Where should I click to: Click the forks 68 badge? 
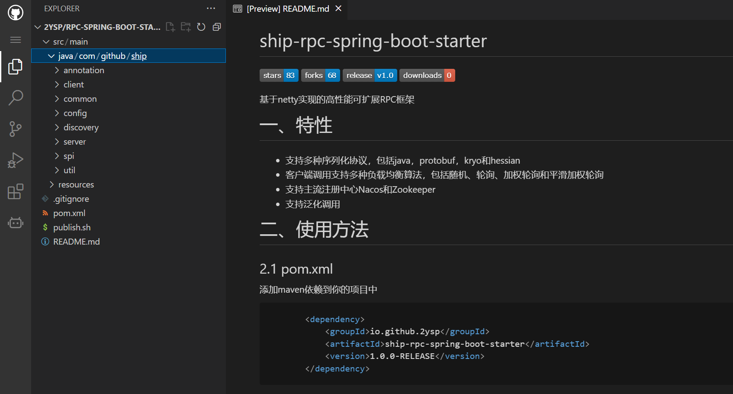coord(321,75)
